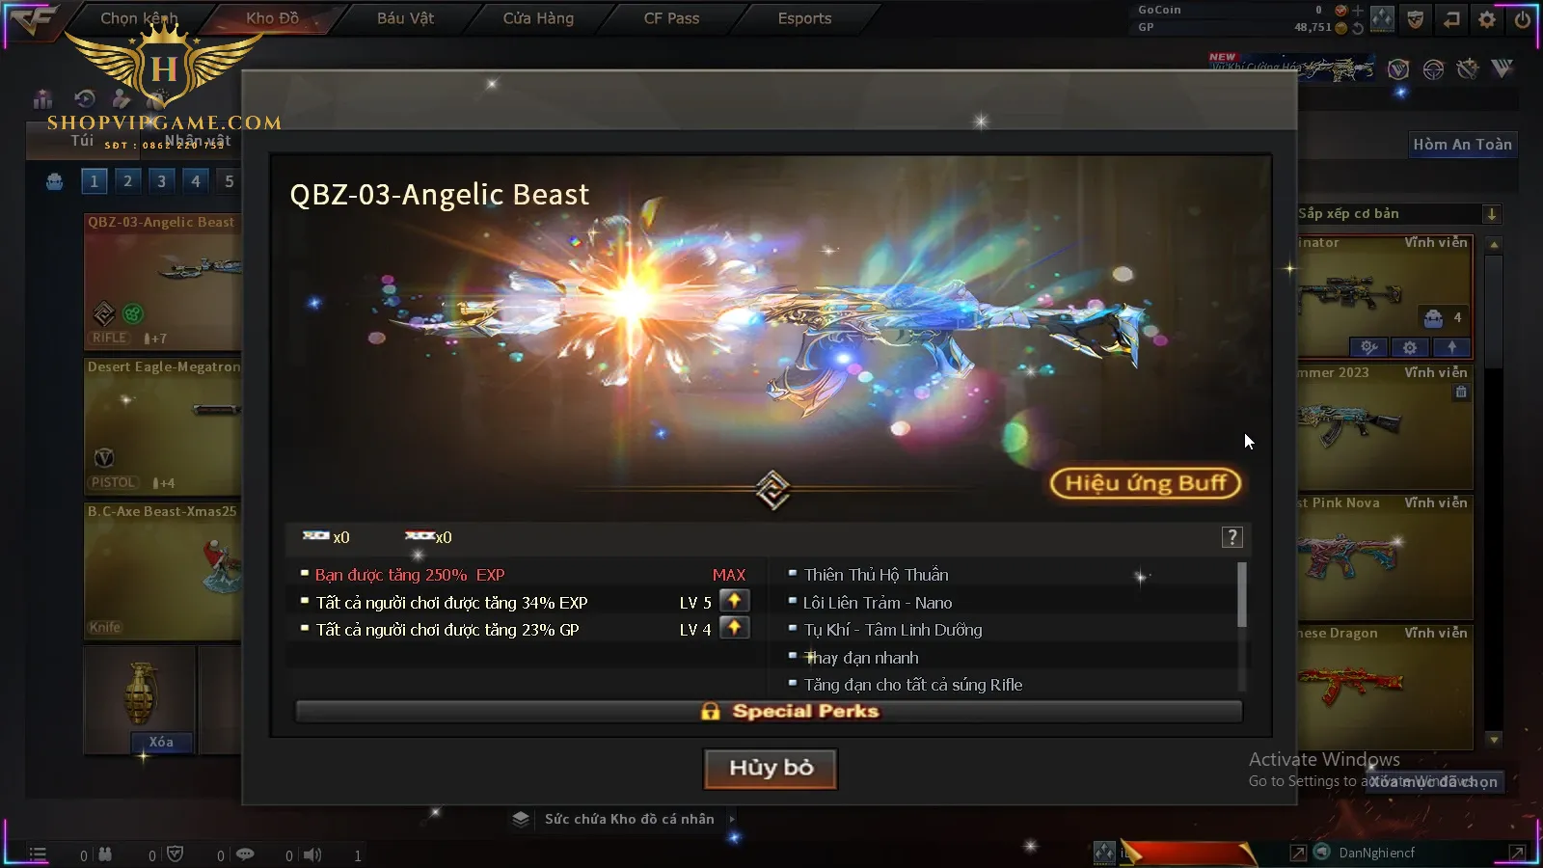Expand Sức chứa Kho đồ cá nhân

629,819
